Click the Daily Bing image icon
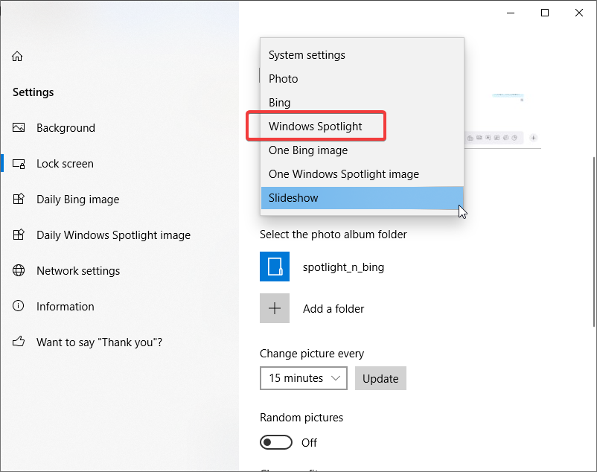Image resolution: width=597 pixels, height=472 pixels. click(19, 199)
